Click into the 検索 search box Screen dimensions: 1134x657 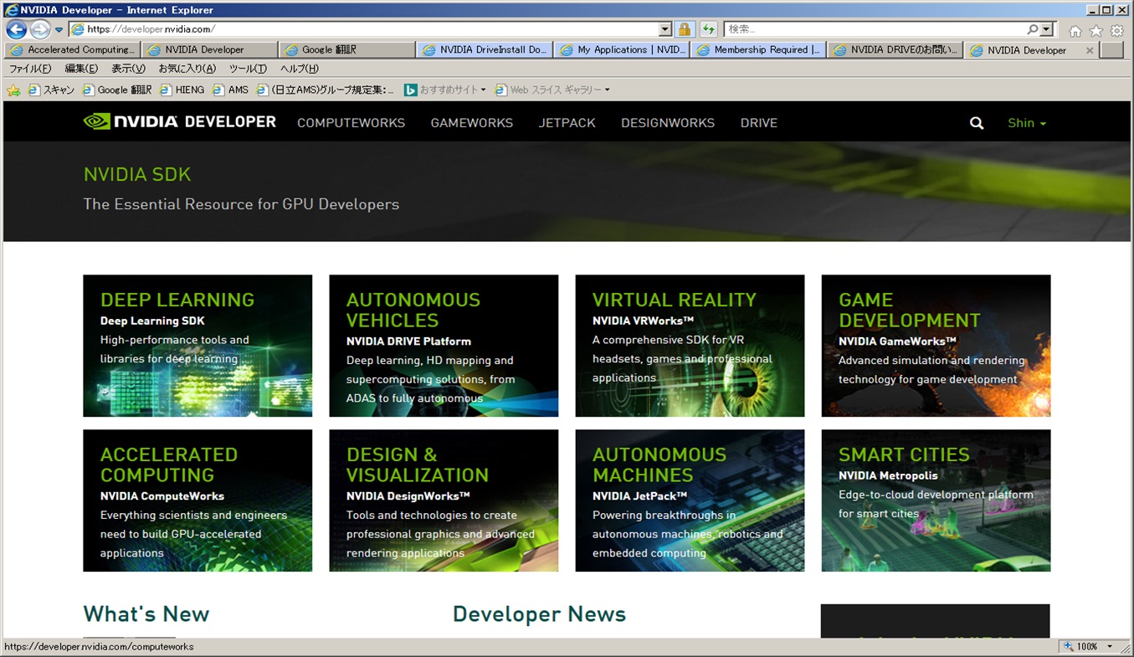pos(875,29)
